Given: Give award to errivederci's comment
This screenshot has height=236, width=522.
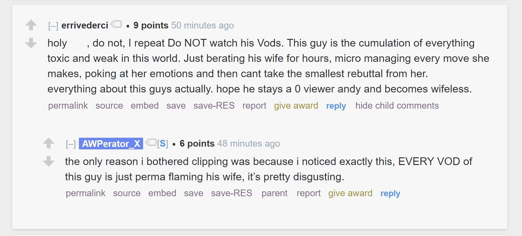Looking at the screenshot, I should click(x=296, y=106).
